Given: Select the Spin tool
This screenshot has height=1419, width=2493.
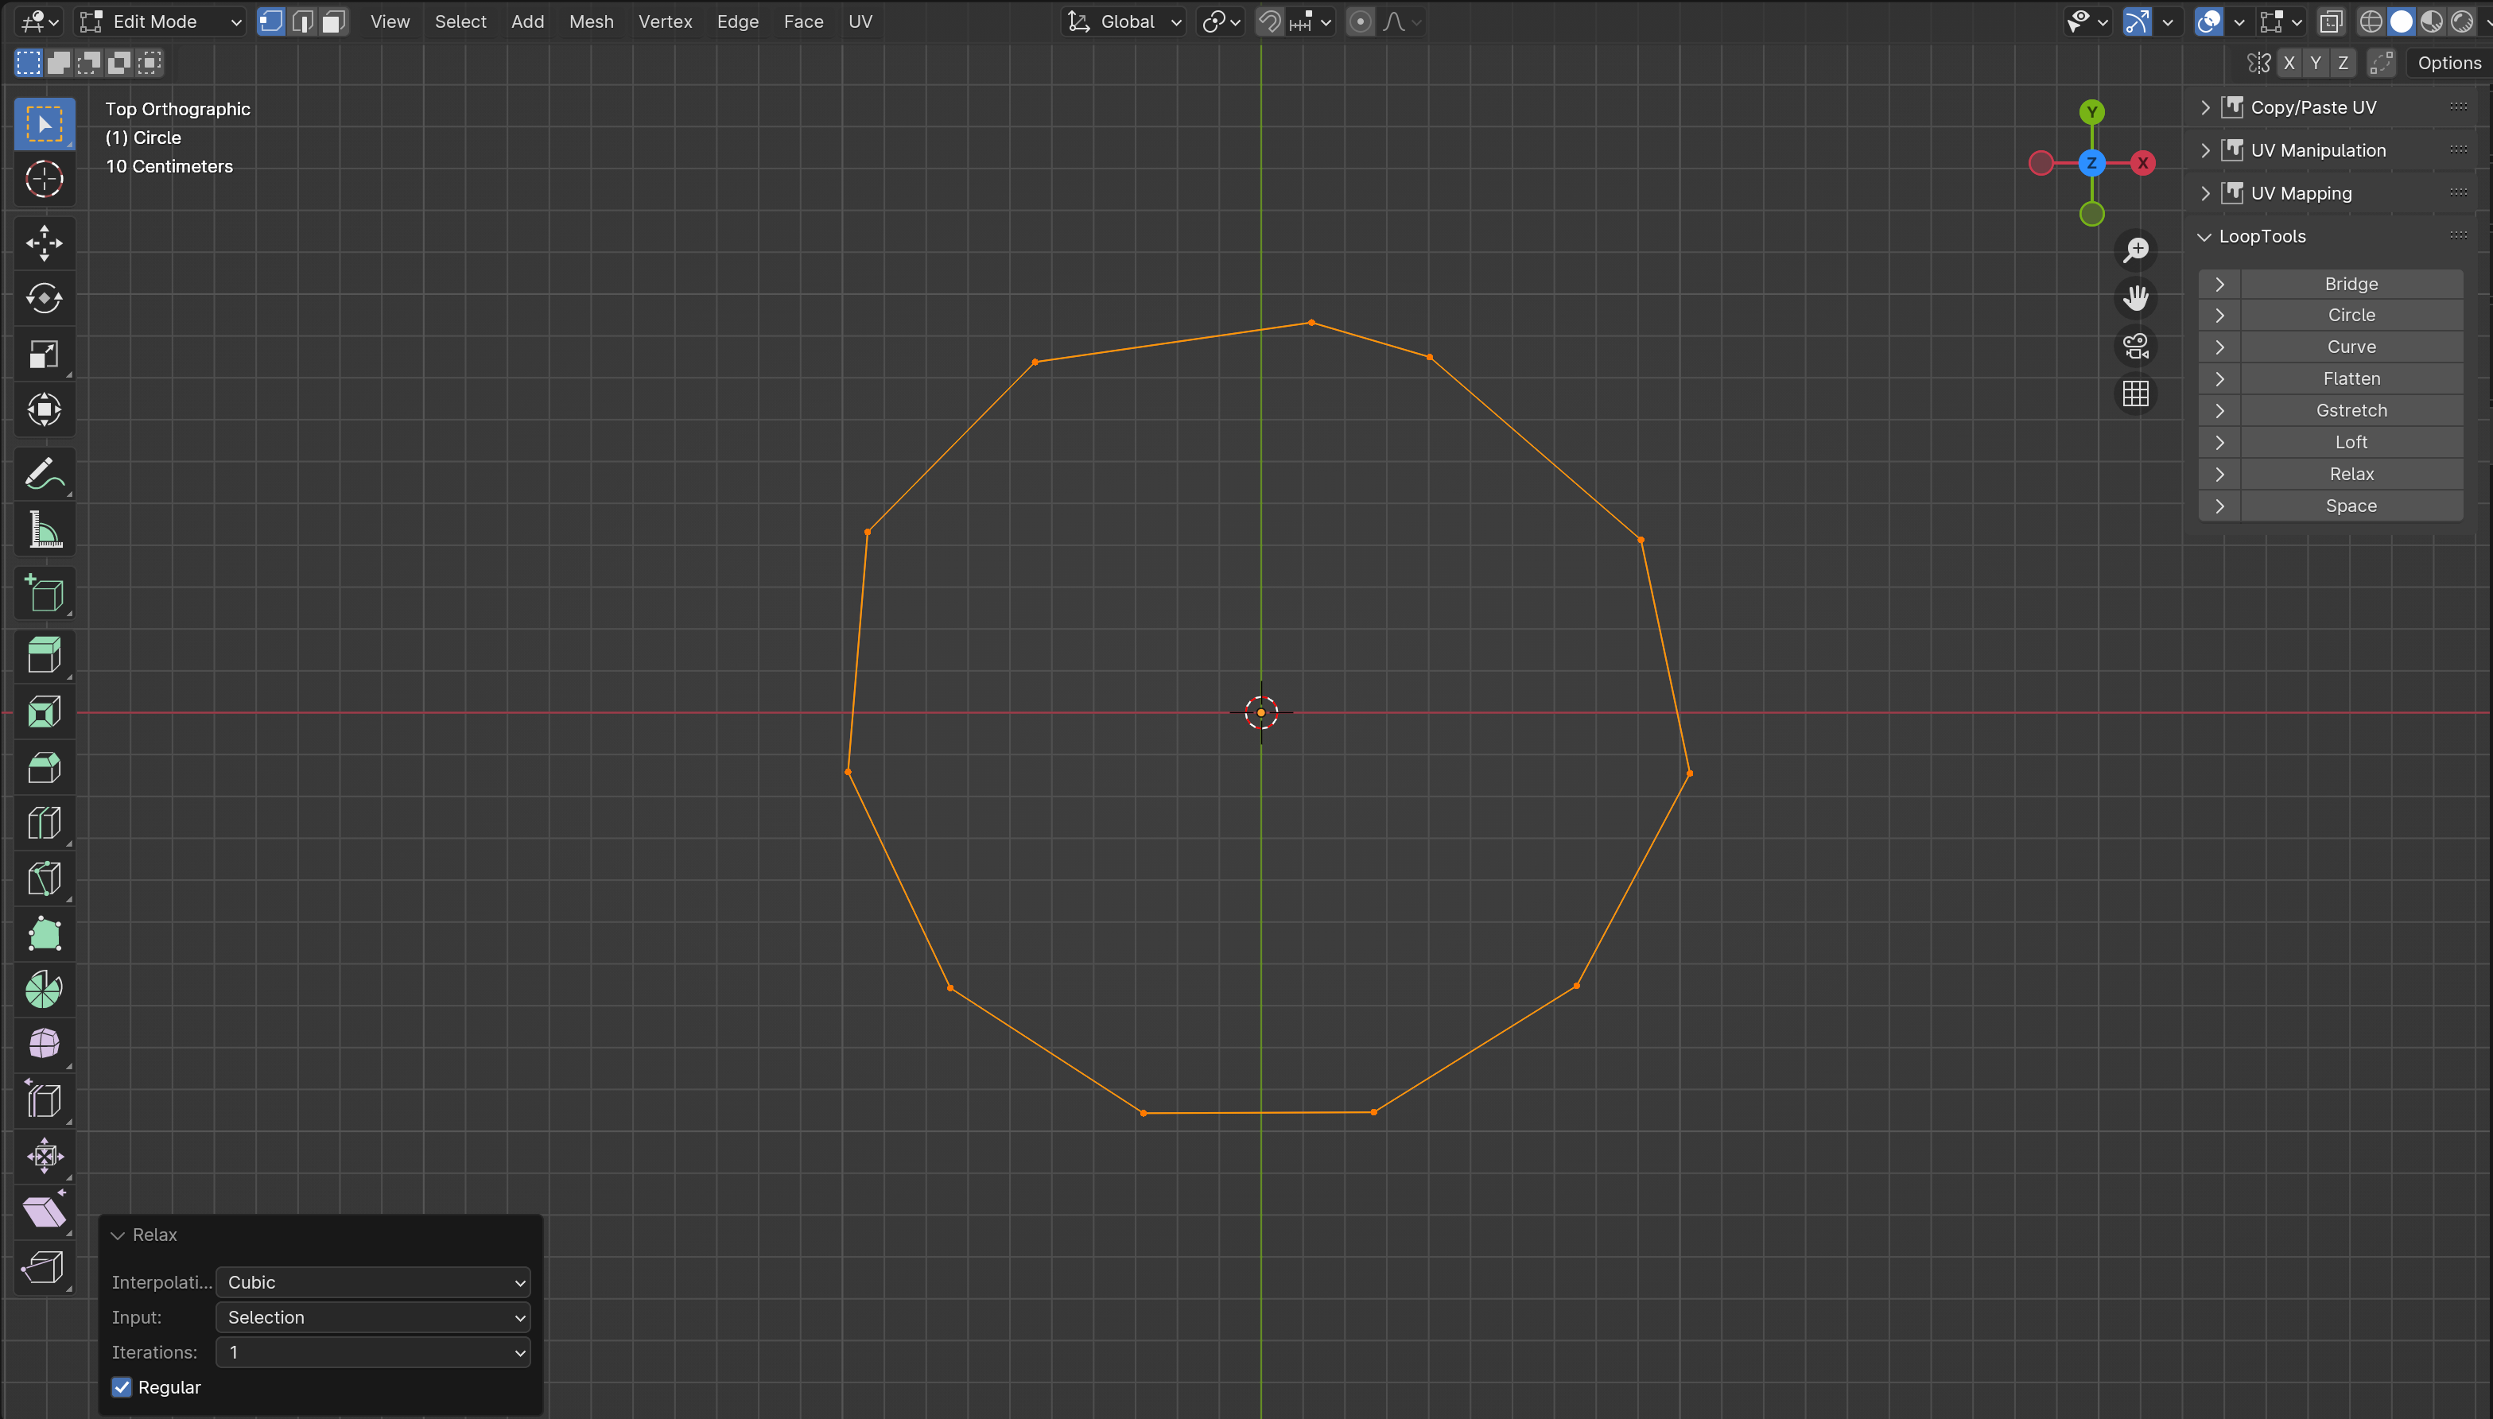Looking at the screenshot, I should coord(44,989).
